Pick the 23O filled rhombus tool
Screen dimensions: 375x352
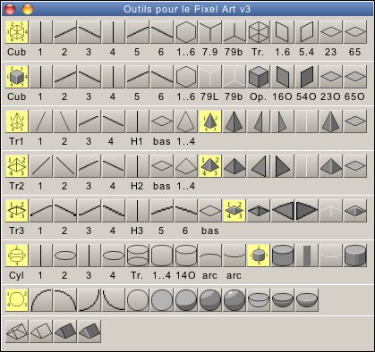pos(331,77)
